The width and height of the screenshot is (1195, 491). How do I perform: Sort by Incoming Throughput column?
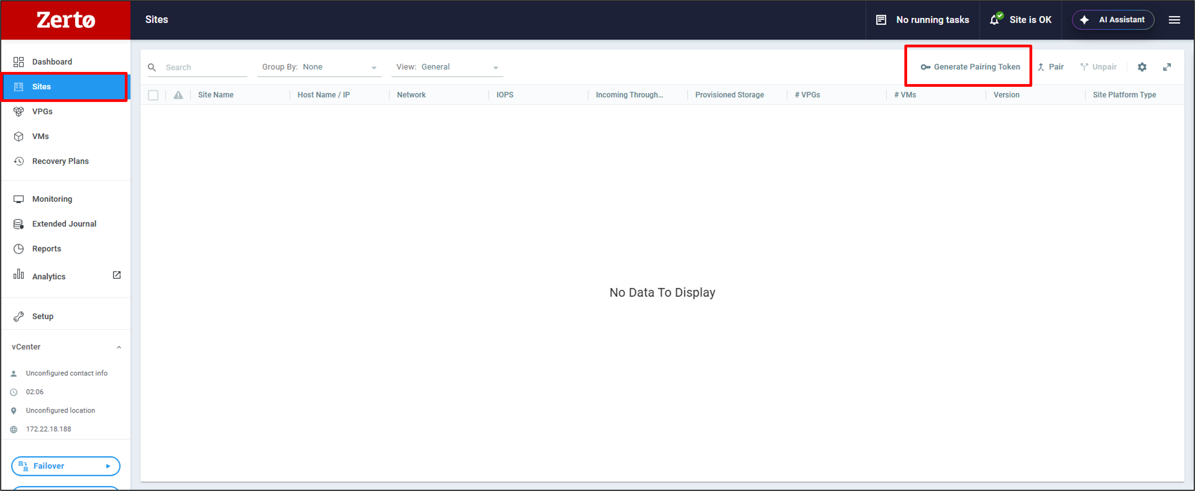[629, 95]
